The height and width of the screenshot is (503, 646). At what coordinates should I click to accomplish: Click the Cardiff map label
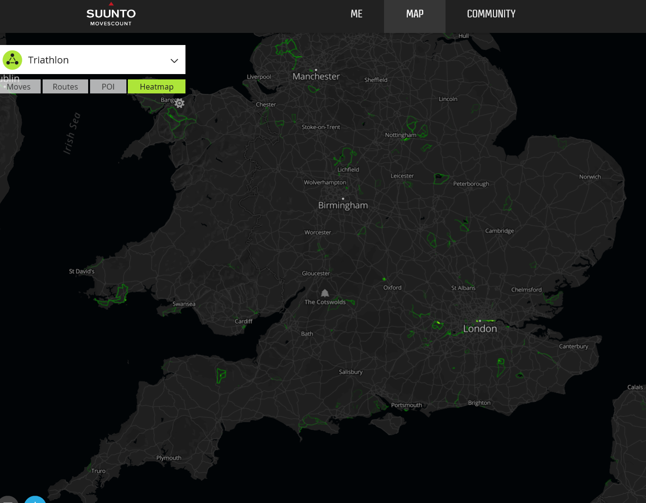244,321
